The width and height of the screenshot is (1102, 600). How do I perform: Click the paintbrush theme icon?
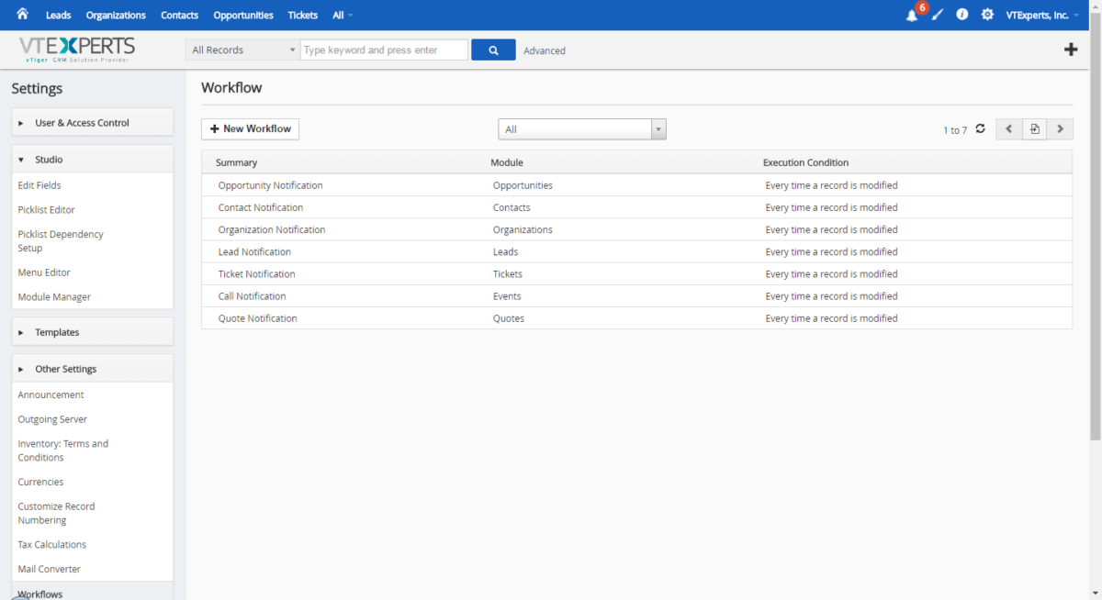937,16
